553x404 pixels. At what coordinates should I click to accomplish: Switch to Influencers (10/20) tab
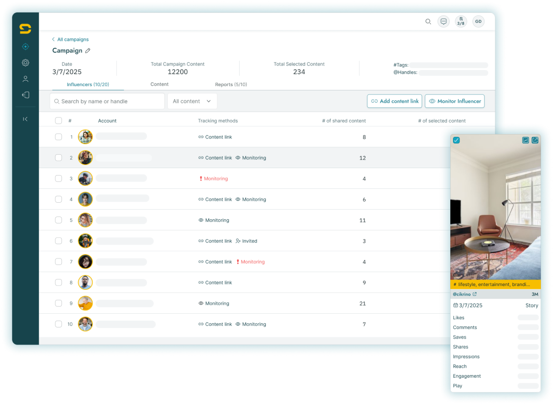point(88,85)
